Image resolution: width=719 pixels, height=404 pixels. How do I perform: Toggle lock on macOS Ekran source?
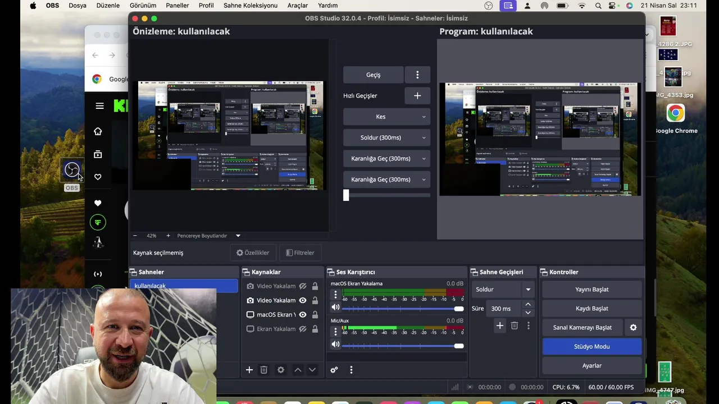pyautogui.click(x=315, y=315)
